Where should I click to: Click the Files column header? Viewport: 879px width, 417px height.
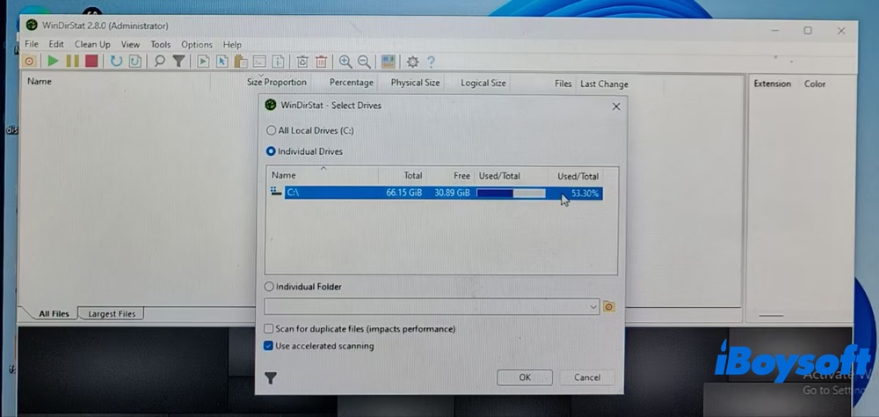[563, 84]
